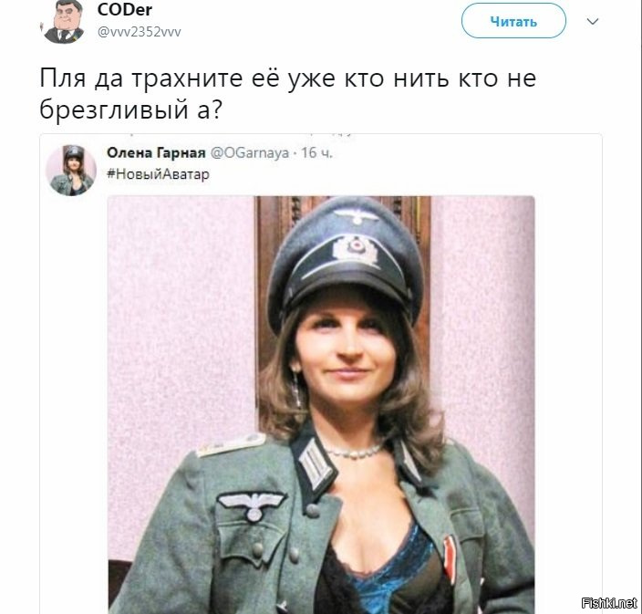This screenshot has height=614, width=642.
Task: Click the Fishki.net watermark
Action: pyautogui.click(x=609, y=602)
